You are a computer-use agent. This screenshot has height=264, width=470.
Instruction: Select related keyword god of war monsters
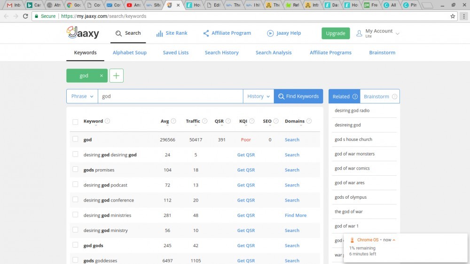pyautogui.click(x=354, y=154)
